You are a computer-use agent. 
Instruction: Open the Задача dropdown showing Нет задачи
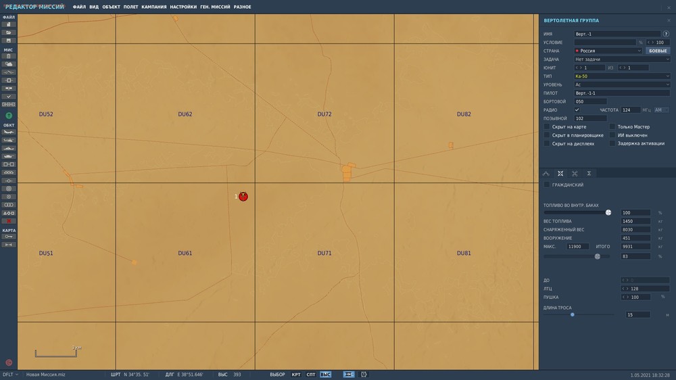point(622,59)
